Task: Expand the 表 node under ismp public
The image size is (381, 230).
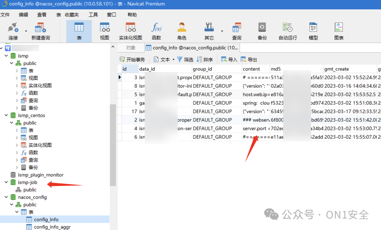Action: click(x=17, y=71)
